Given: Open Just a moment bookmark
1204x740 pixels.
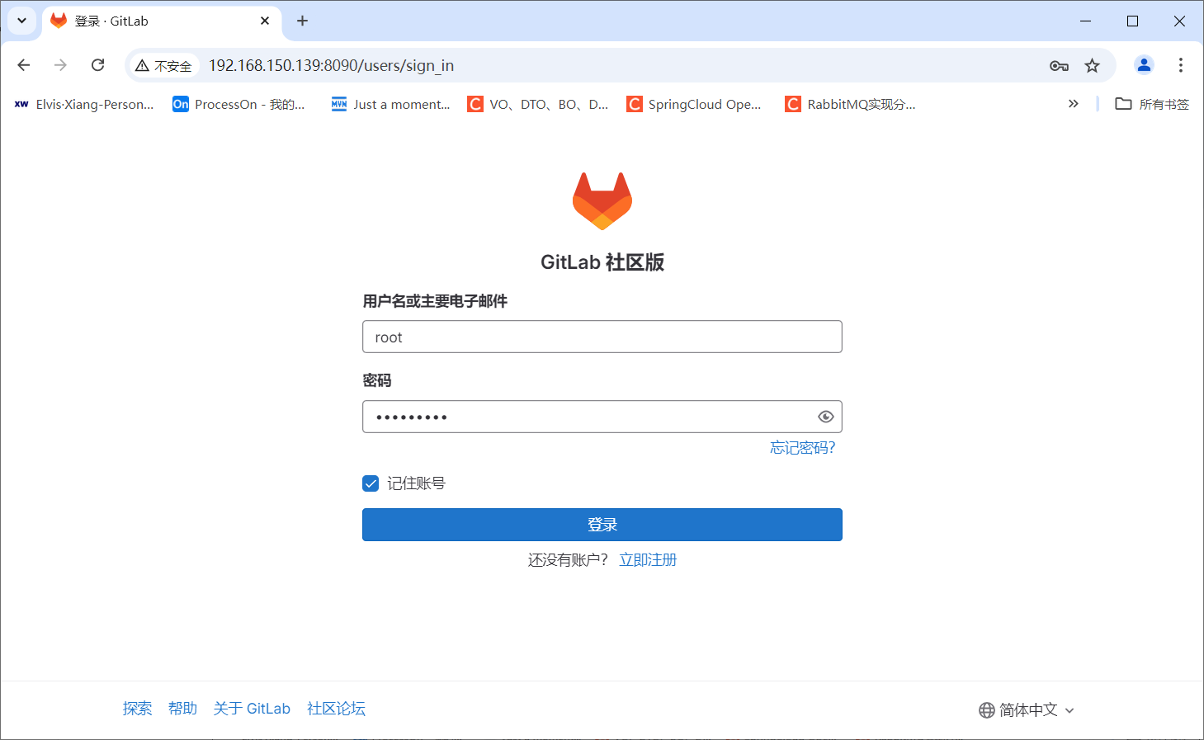Looking at the screenshot, I should (390, 104).
